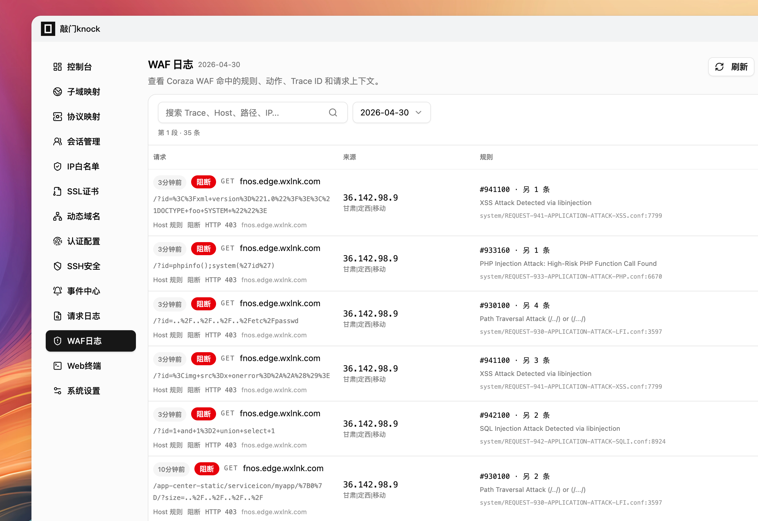758x521 pixels.
Task: Navigate to 会话管理
Action: coord(91,142)
